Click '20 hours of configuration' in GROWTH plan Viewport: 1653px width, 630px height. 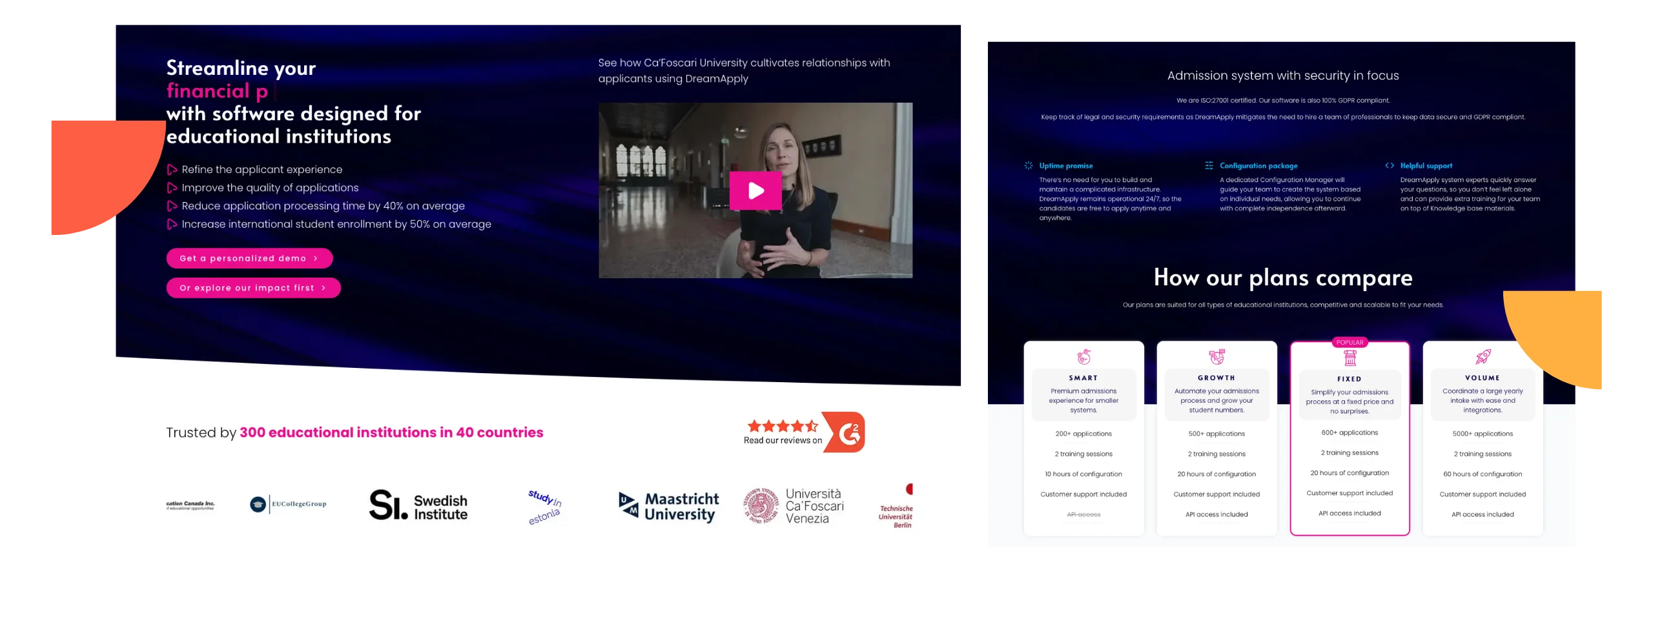pyautogui.click(x=1217, y=474)
